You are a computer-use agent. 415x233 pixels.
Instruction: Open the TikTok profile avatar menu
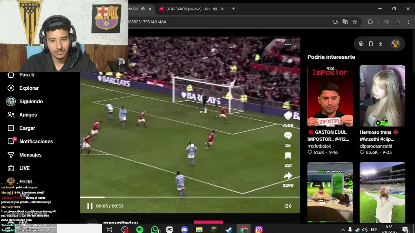(395, 44)
